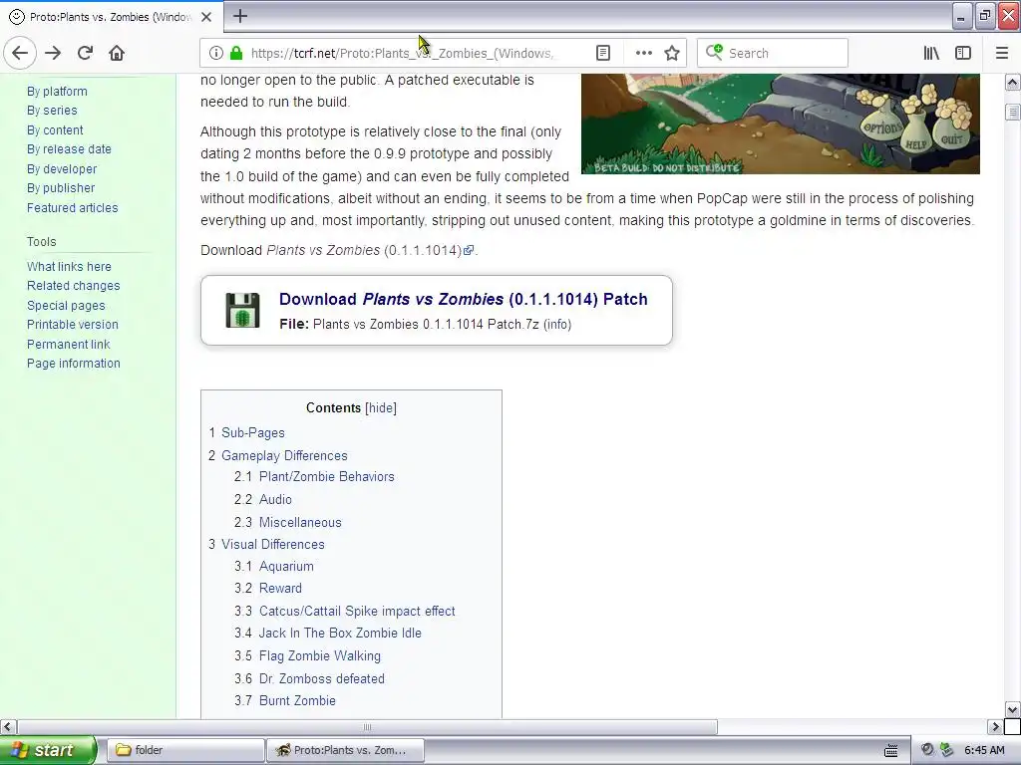Close the Proto:Plants vs. Zombies tab
The height and width of the screenshot is (765, 1021).
[206, 17]
